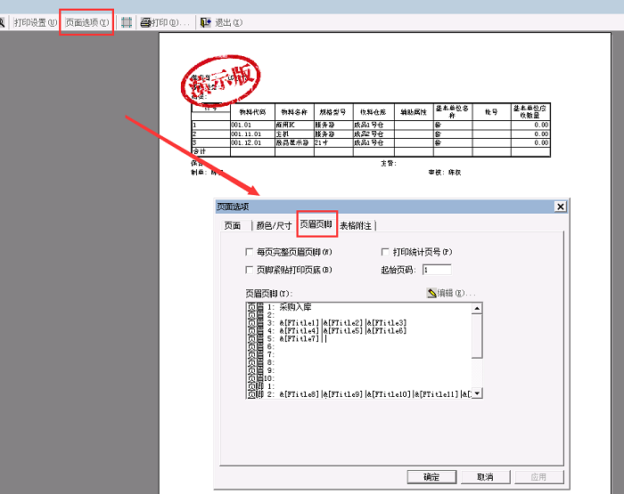Click the exit door icon for 退出

(206, 22)
